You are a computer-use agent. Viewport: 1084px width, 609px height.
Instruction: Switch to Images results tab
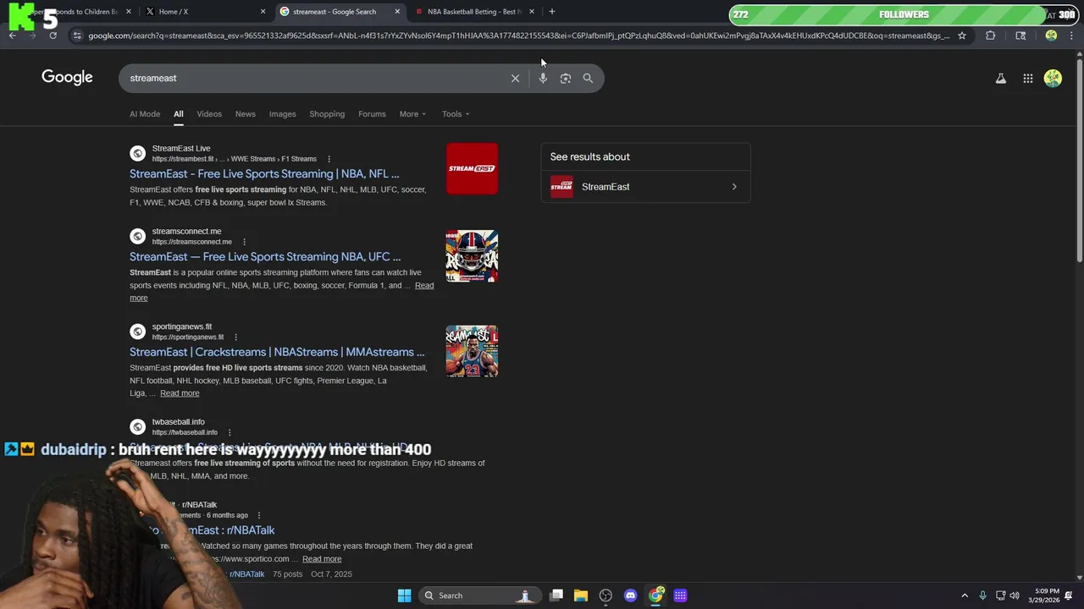[283, 114]
